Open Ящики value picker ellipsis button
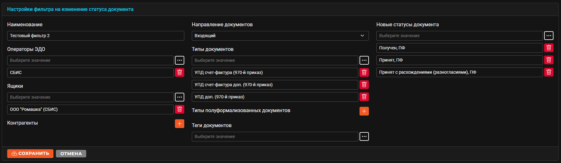561x163 pixels. (x=180, y=97)
